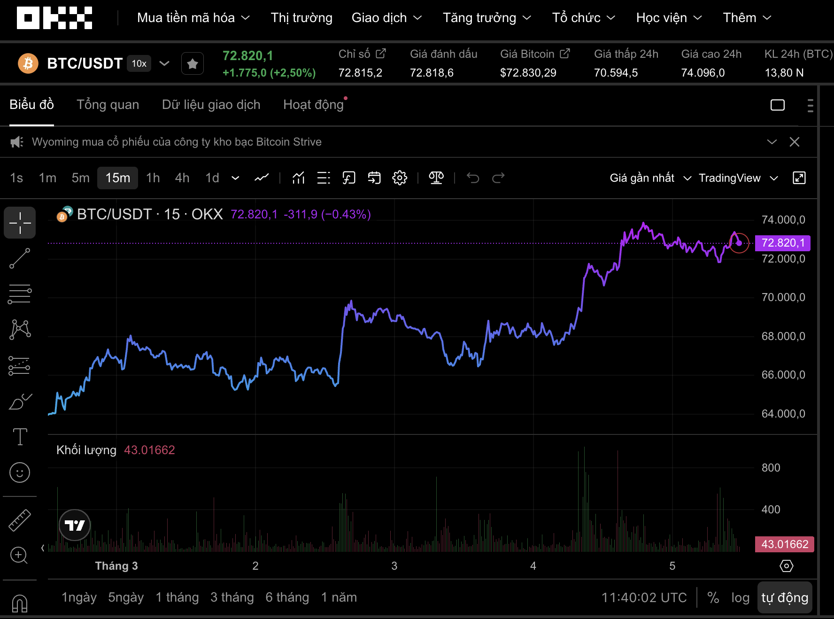Pick the ruler measure tool
Viewport: 834px width, 619px height.
click(x=20, y=520)
